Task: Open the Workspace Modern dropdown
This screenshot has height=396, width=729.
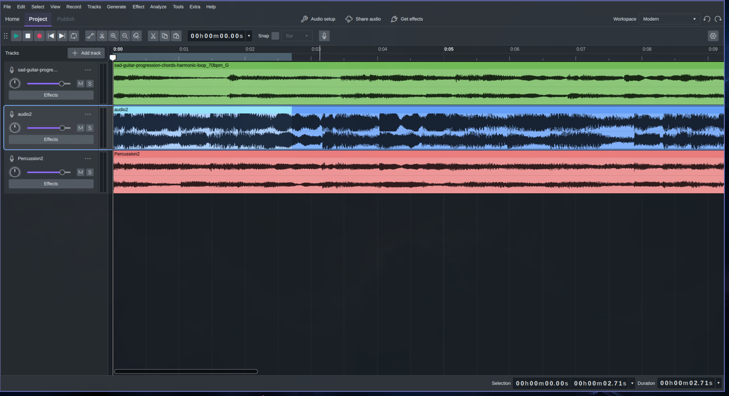Action: [x=669, y=19]
